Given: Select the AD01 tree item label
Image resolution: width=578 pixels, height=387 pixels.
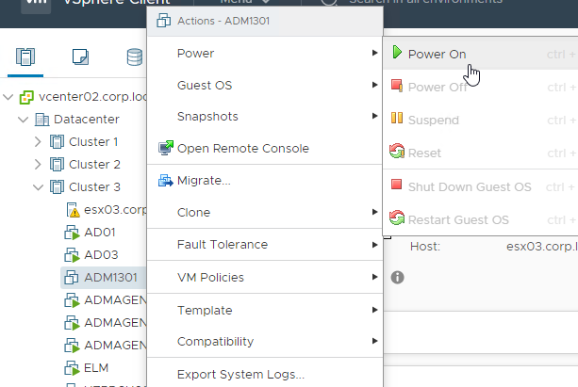Looking at the screenshot, I should (100, 233).
